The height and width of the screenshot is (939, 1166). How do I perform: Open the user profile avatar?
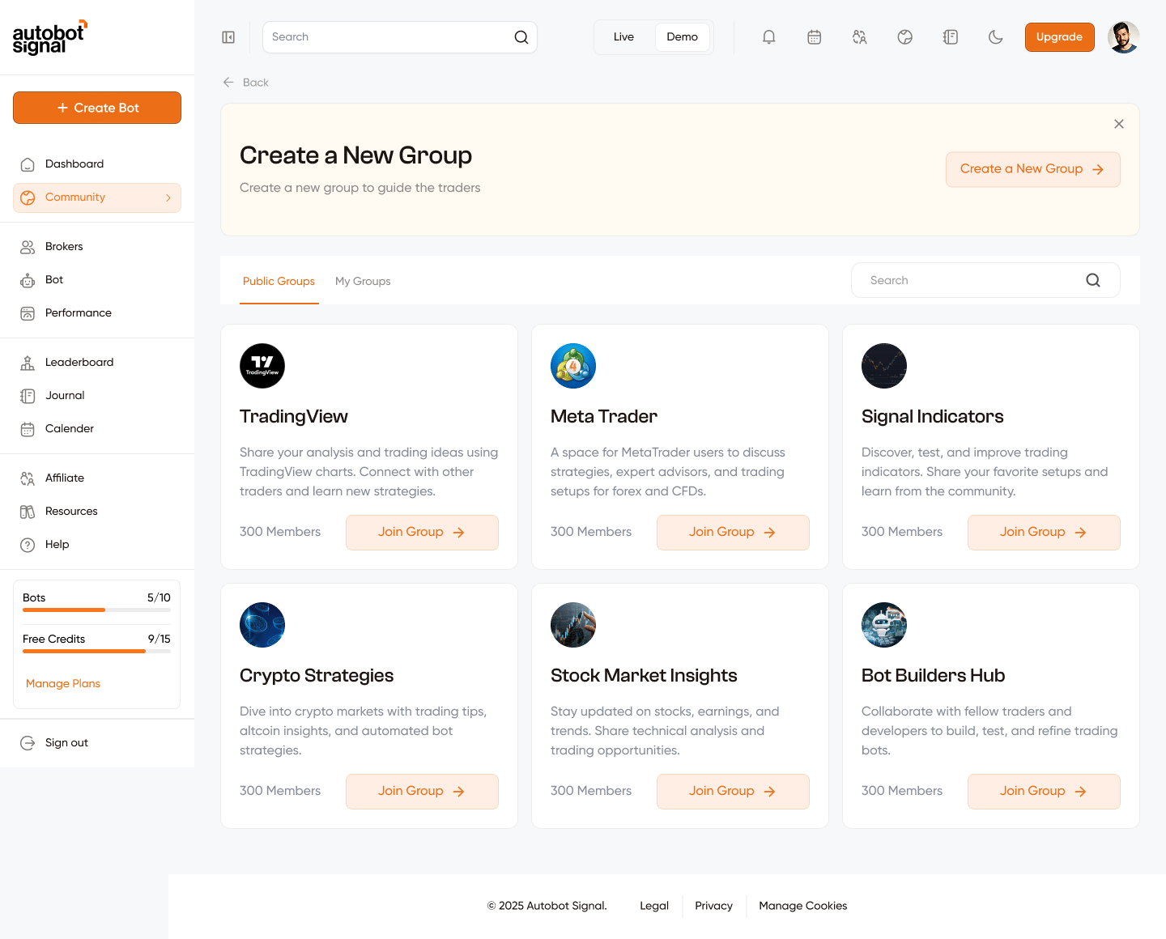1124,37
